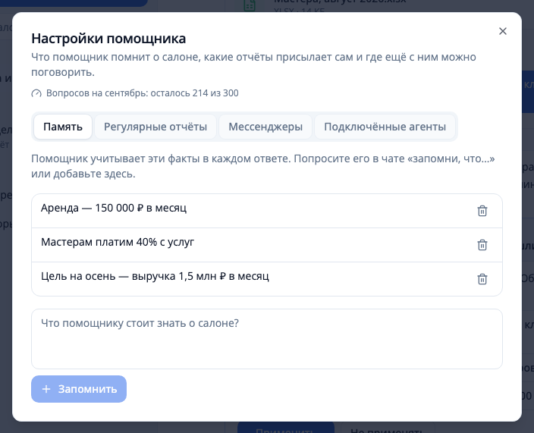Focus the Что помощнику стоит знать field
Viewport: 534px width, 433px height.
point(267,339)
